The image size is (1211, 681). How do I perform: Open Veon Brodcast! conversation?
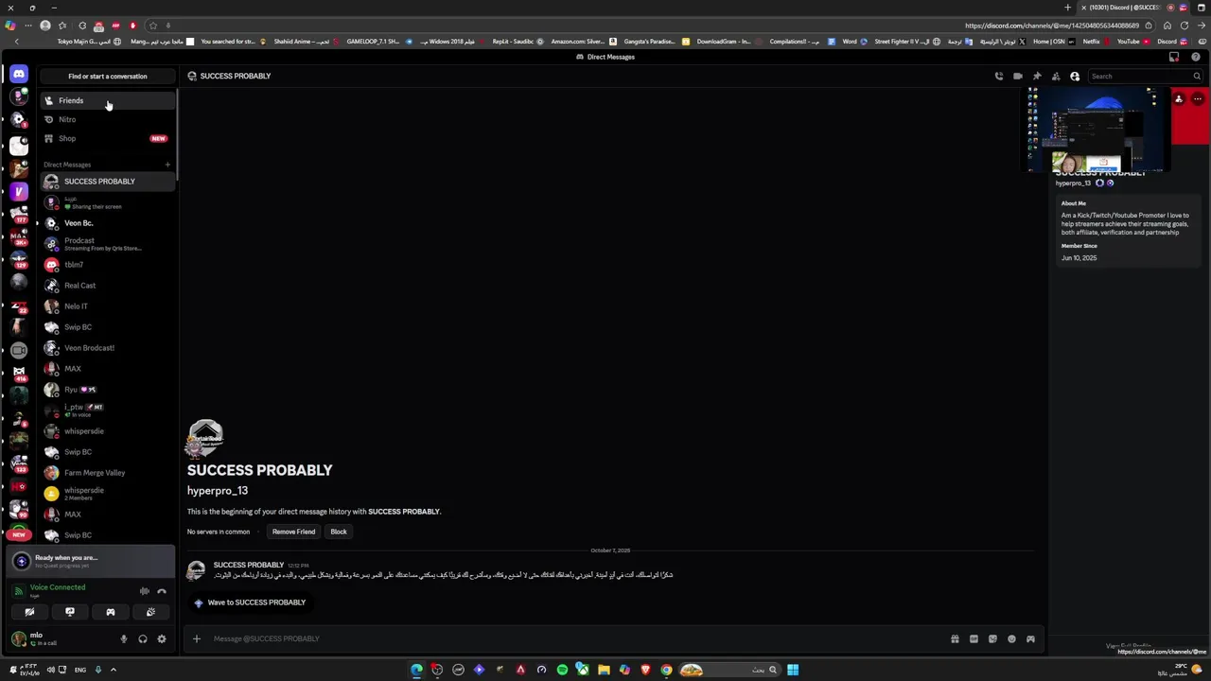click(x=108, y=348)
